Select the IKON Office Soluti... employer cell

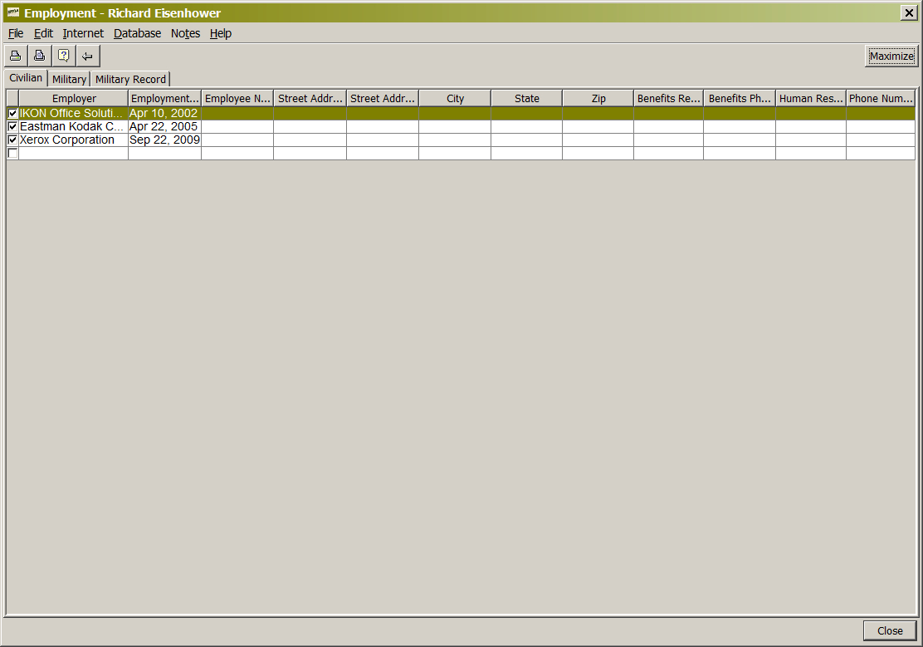click(x=74, y=113)
